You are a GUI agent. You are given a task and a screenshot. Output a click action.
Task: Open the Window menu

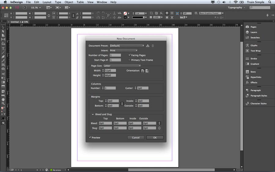point(102,2)
